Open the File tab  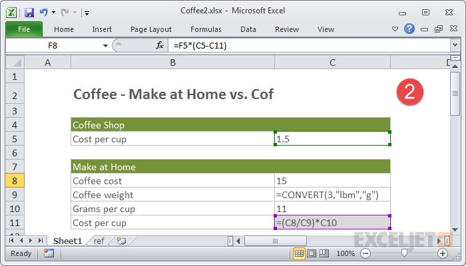(x=24, y=29)
